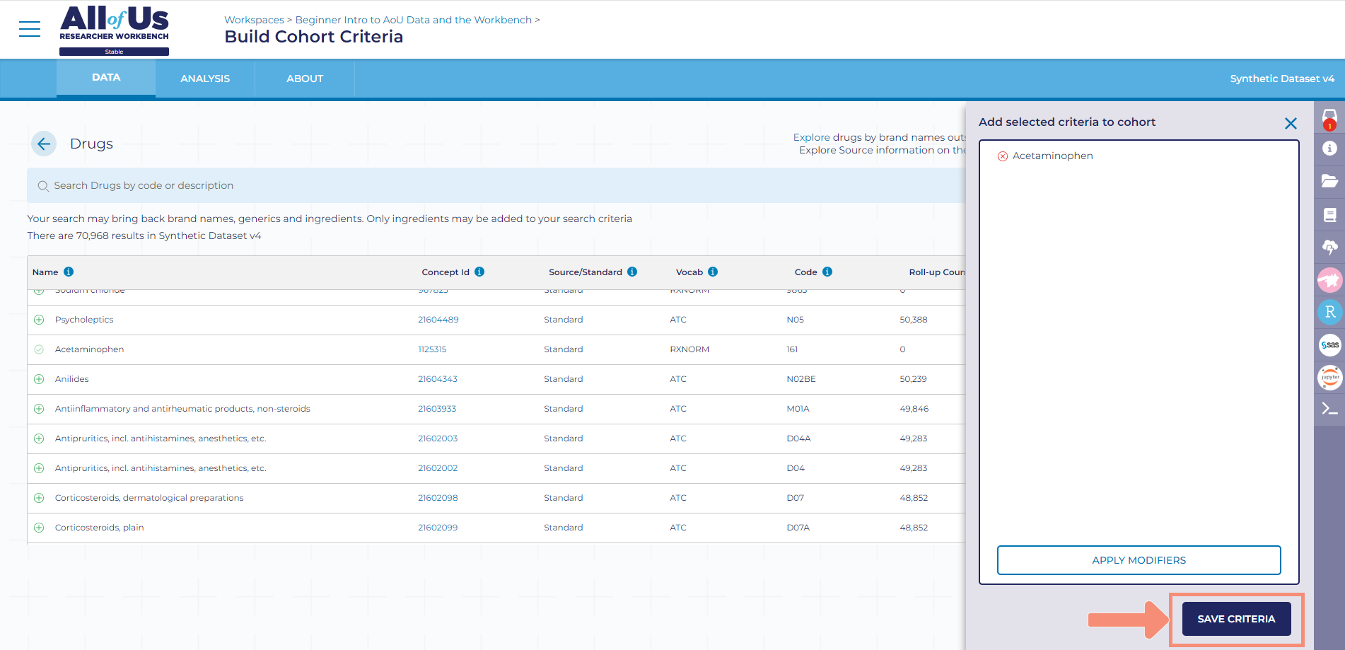The image size is (1345, 650).
Task: Add Antipruritics code D04 via plus icon
Action: pos(39,468)
